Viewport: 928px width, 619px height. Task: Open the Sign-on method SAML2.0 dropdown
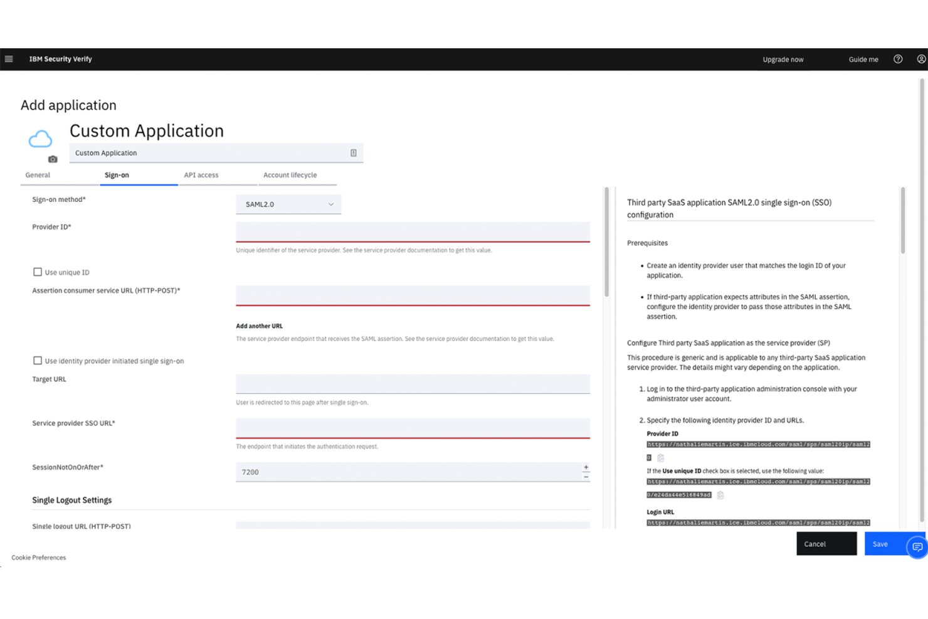288,204
